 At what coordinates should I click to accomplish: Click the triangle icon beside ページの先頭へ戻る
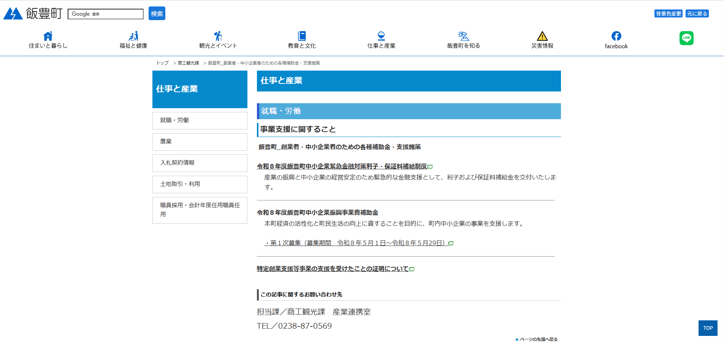pyautogui.click(x=517, y=339)
